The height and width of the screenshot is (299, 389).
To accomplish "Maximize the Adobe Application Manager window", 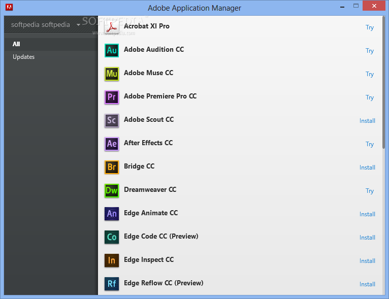I will [356, 6].
